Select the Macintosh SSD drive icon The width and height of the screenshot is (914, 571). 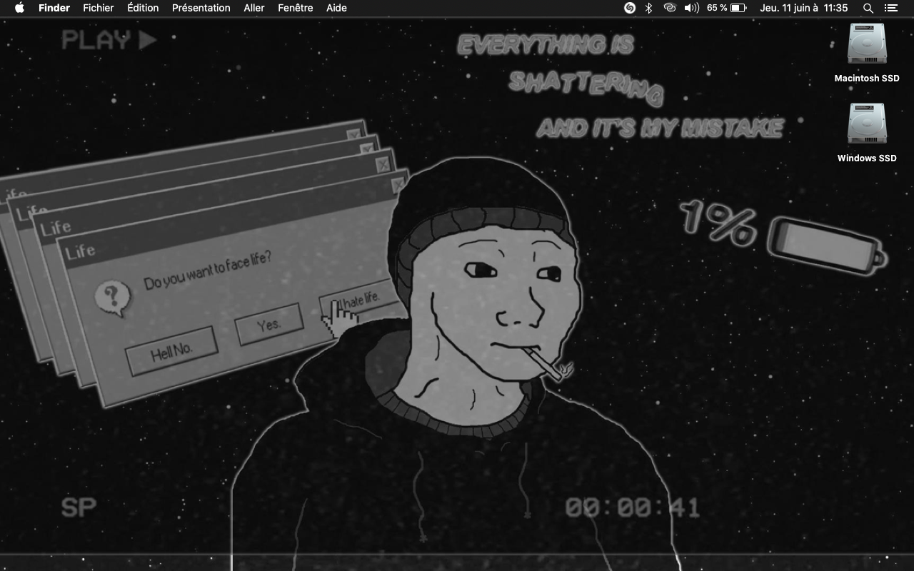coord(867,44)
